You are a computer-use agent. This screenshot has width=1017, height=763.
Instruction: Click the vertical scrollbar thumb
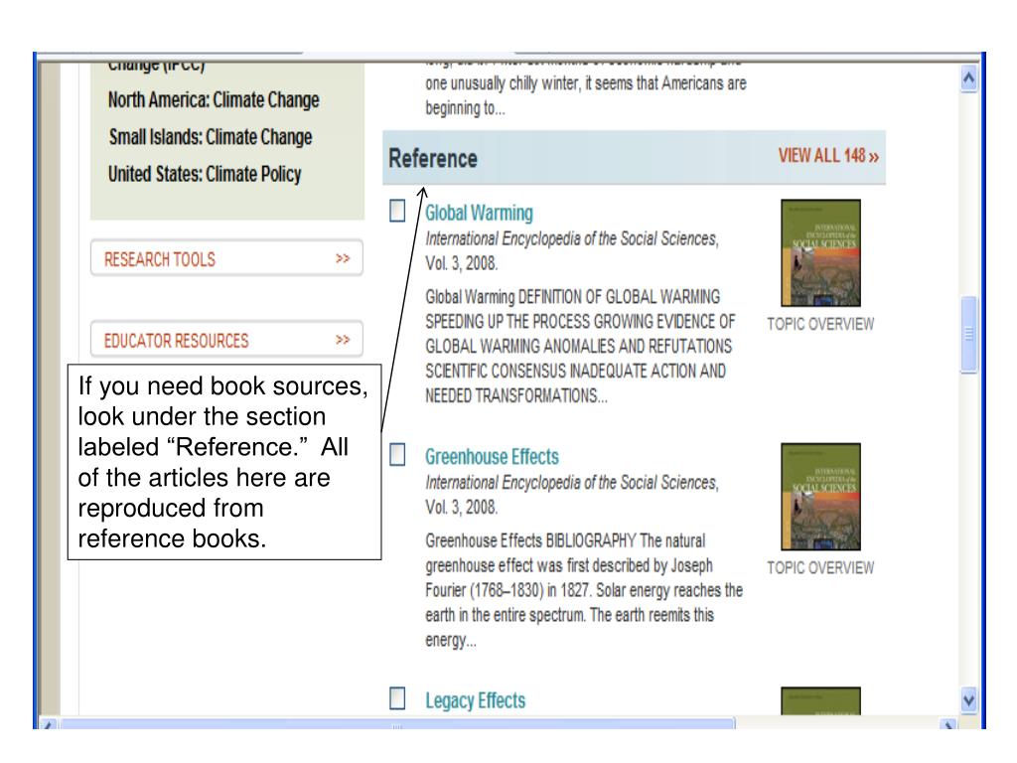coord(969,335)
